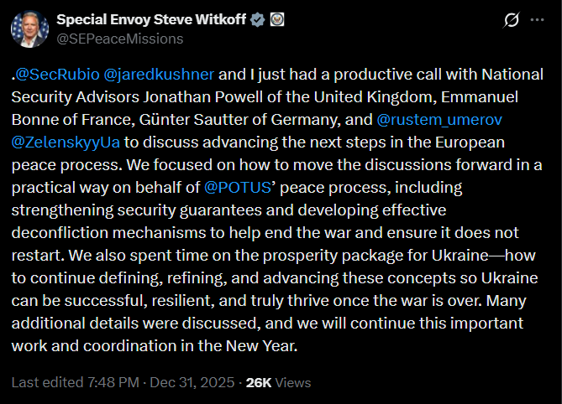Click the Grok icon on the post
This screenshot has width=562, height=404.
click(x=509, y=20)
